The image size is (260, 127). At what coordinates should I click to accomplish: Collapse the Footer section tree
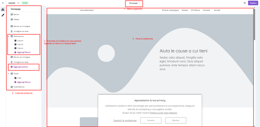coord(8,74)
